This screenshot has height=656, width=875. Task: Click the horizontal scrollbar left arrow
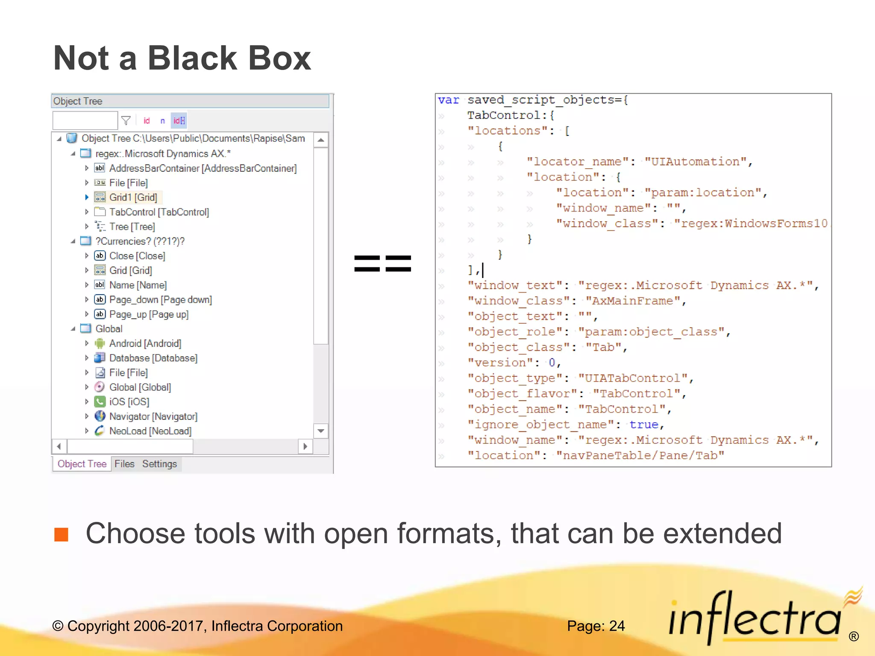59,447
